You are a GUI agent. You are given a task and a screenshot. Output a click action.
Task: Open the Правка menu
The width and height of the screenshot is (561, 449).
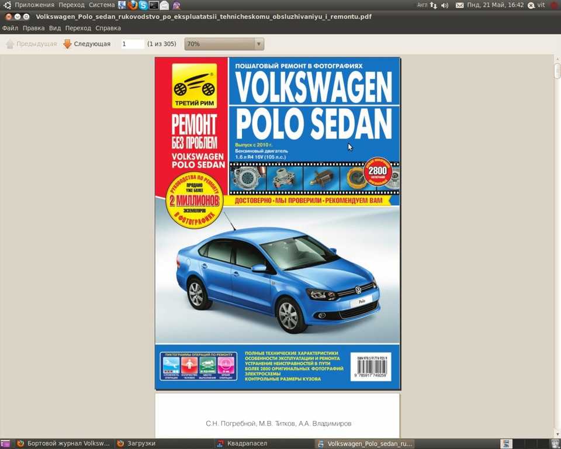click(34, 28)
